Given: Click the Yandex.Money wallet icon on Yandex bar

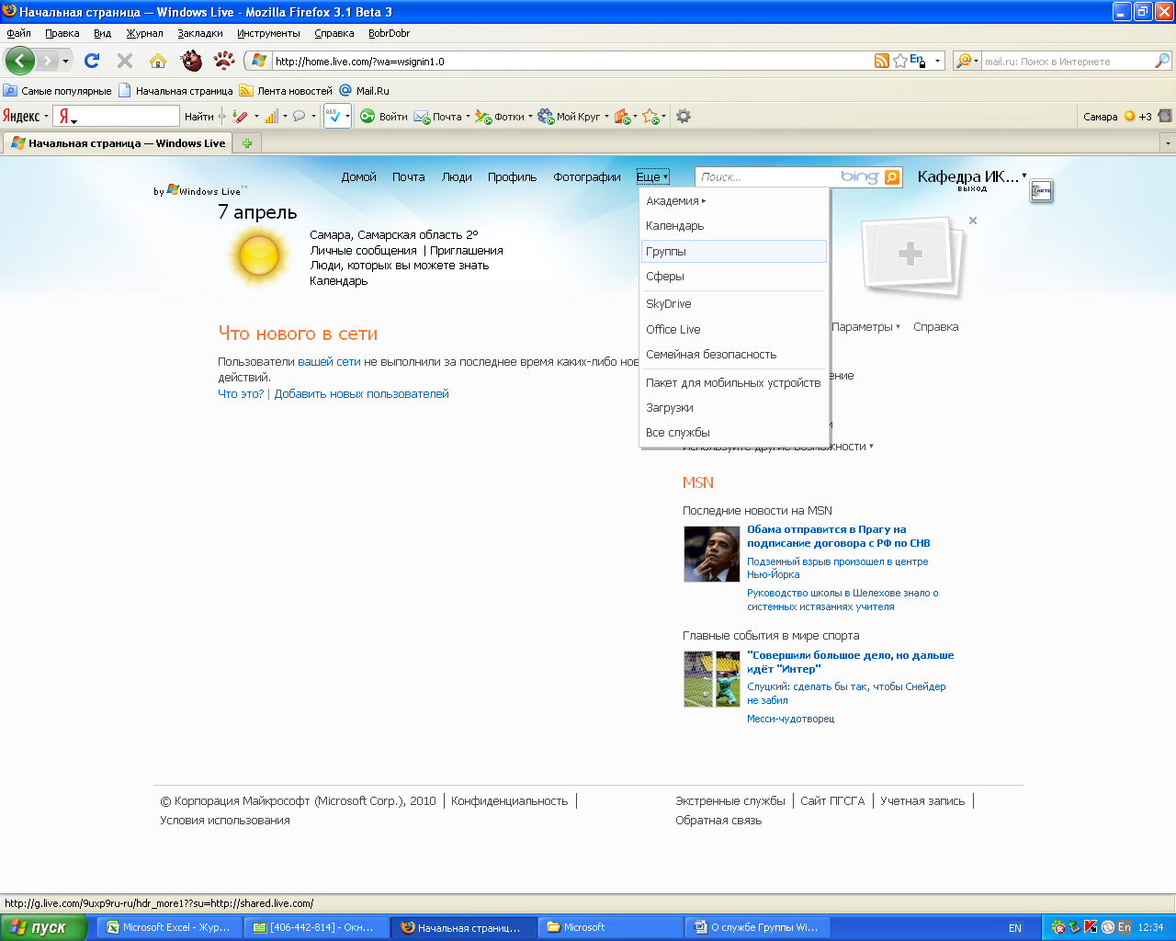Looking at the screenshot, I should [x=622, y=117].
